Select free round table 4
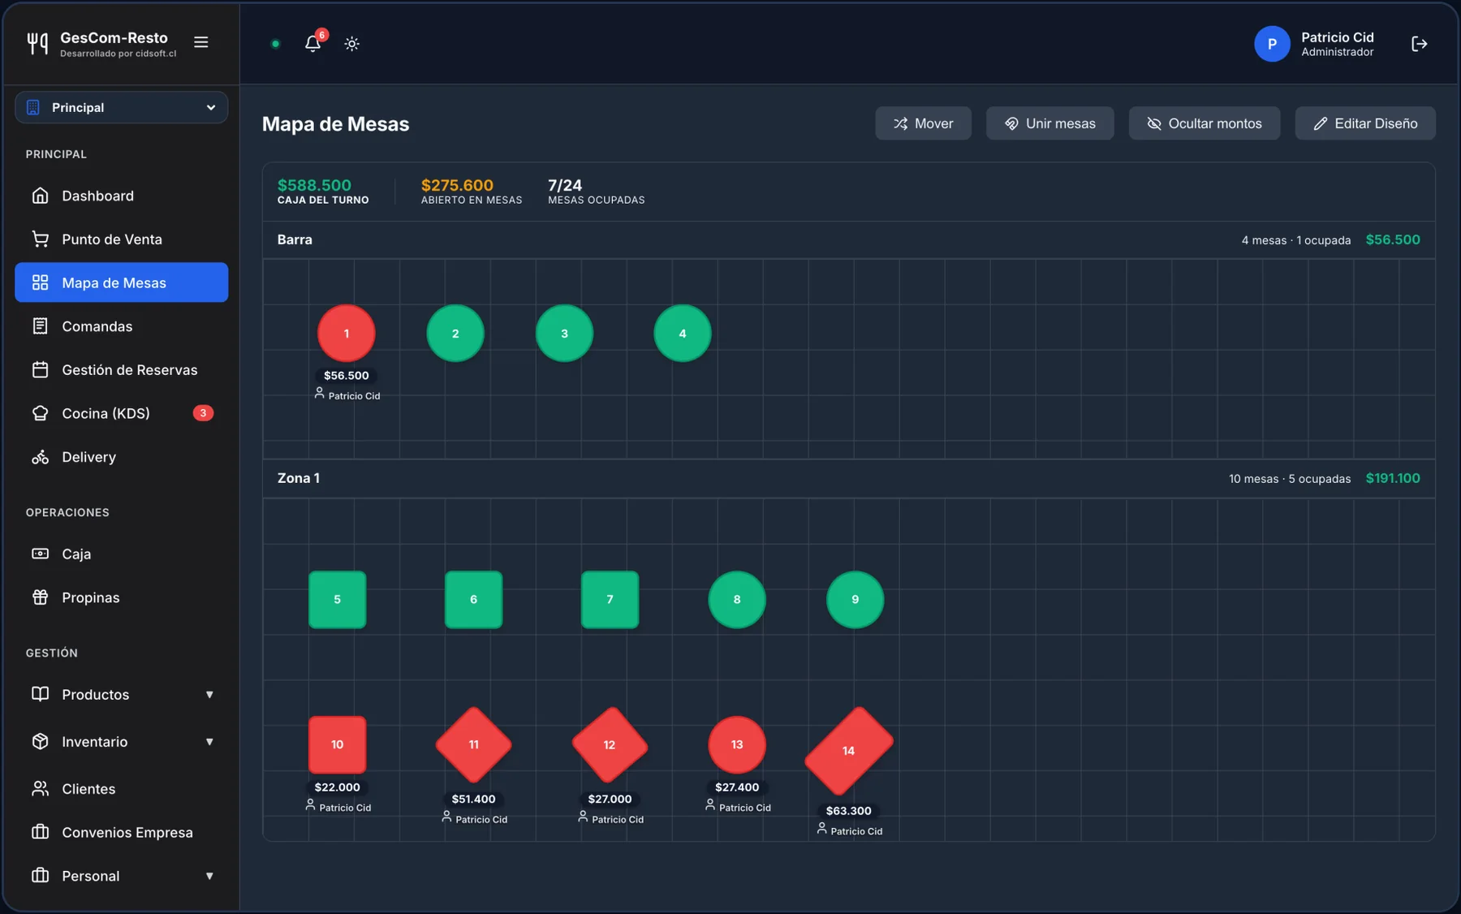 (683, 334)
